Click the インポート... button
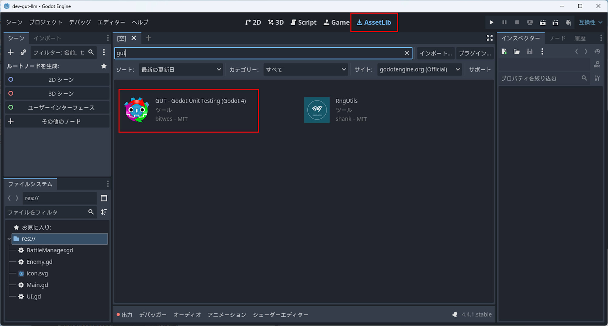The height and width of the screenshot is (326, 608). [436, 53]
